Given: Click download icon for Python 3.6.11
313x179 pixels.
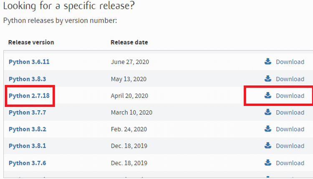Looking at the screenshot, I should 268,62.
